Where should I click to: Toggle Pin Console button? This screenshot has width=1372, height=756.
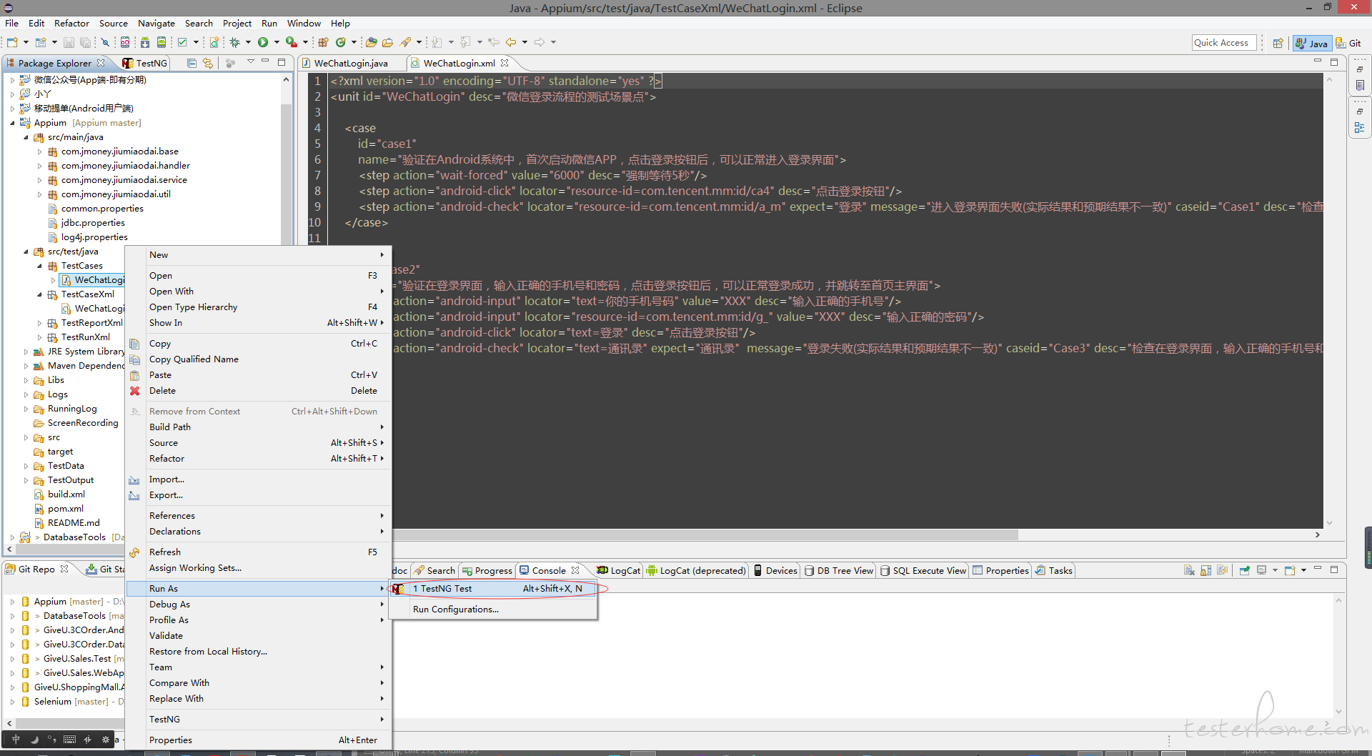1244,570
